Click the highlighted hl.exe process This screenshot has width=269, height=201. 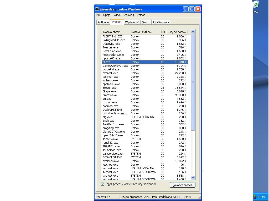pyautogui.click(x=145, y=62)
